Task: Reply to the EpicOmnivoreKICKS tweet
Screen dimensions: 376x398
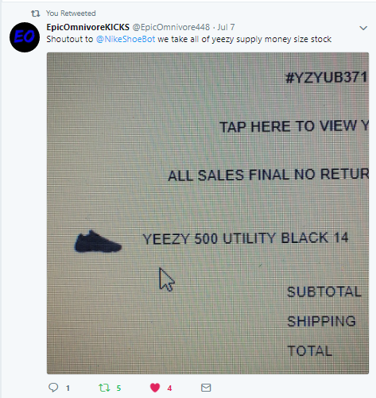Action: click(x=53, y=388)
